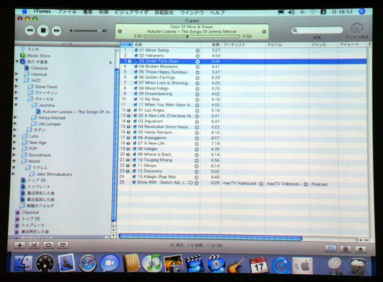
Task: Uncheck the 02 Habanera checkbox
Action: [136, 56]
